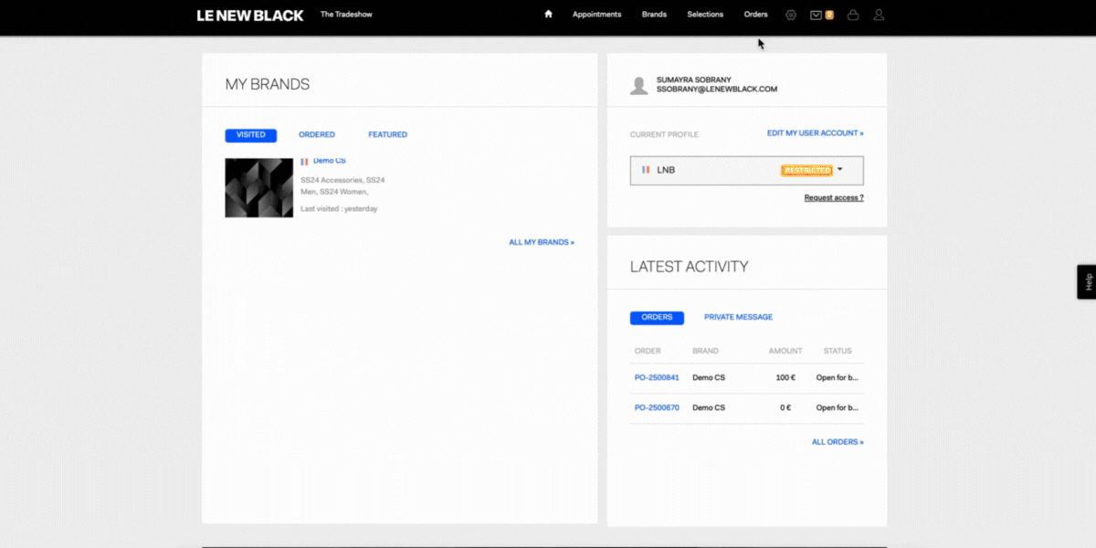
Task: Open the Selections menu
Action: [705, 15]
